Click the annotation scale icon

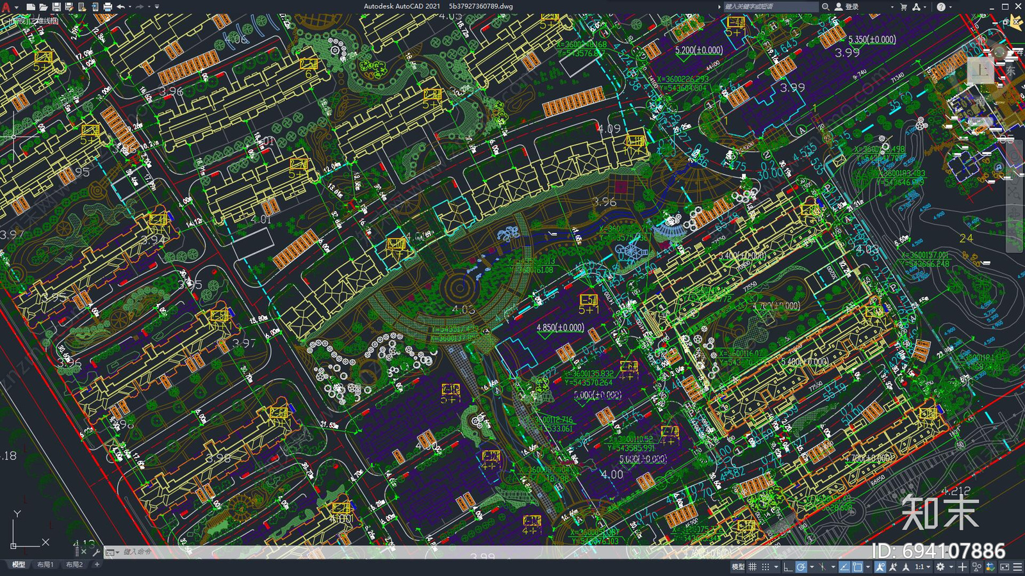tap(906, 567)
